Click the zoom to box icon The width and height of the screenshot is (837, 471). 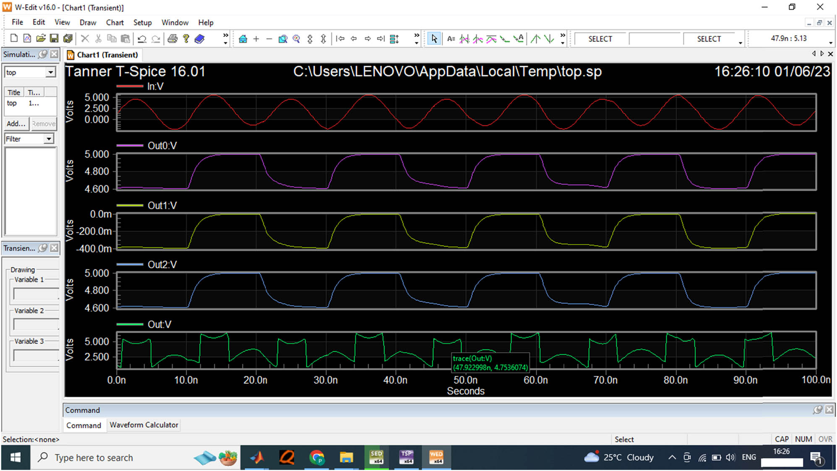click(283, 39)
